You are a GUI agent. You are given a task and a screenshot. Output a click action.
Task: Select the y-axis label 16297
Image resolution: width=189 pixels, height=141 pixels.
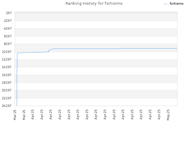[x=7, y=75]
